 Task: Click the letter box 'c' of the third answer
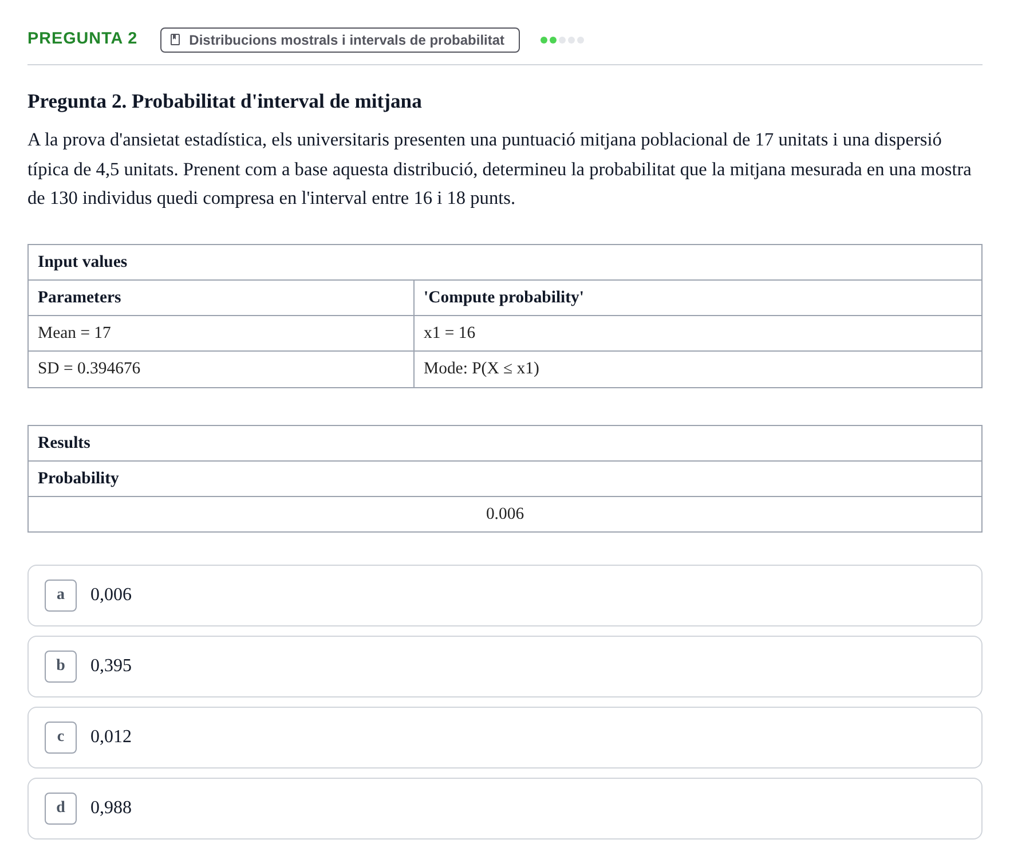coord(61,738)
